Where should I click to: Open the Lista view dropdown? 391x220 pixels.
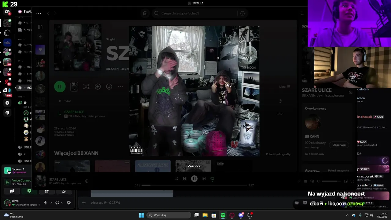point(285,86)
